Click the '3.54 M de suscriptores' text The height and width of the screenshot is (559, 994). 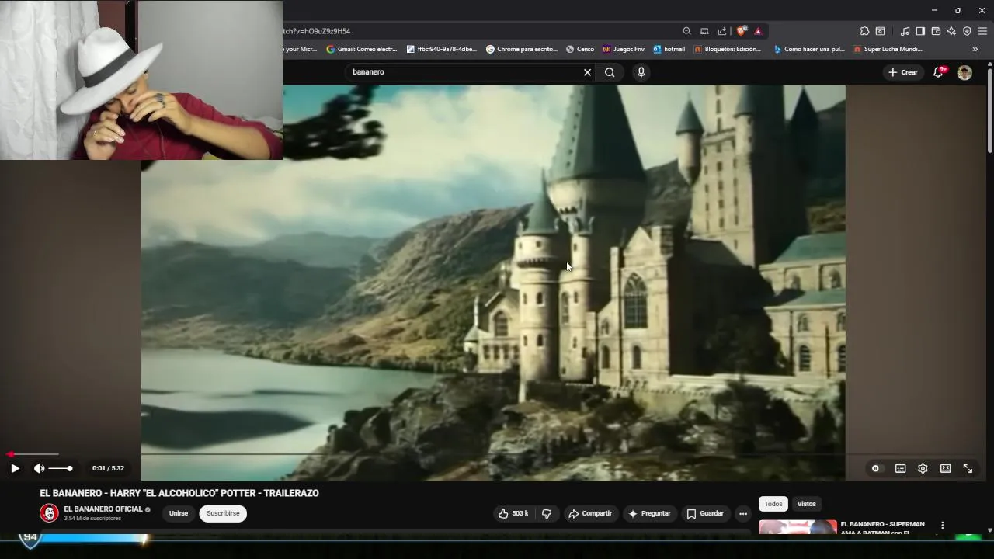coord(92,519)
